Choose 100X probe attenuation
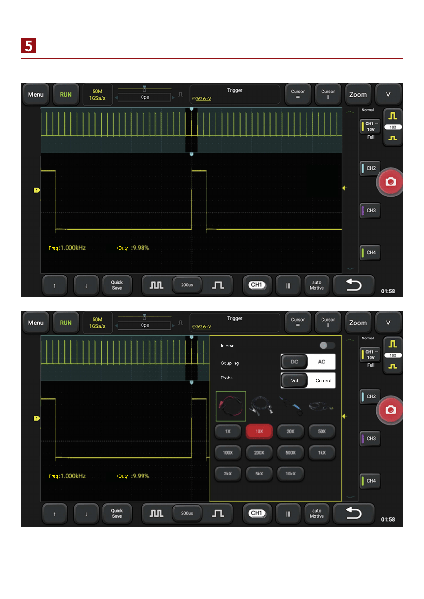424x599 pixels. (228, 453)
